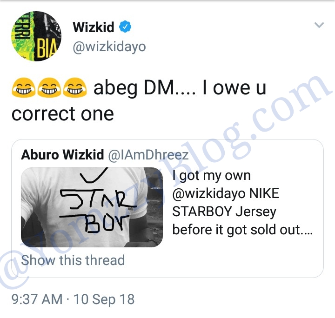Click the 'STARBOY Jersey' line in quoted tweet
This screenshot has height=318, width=335.
(x=224, y=212)
